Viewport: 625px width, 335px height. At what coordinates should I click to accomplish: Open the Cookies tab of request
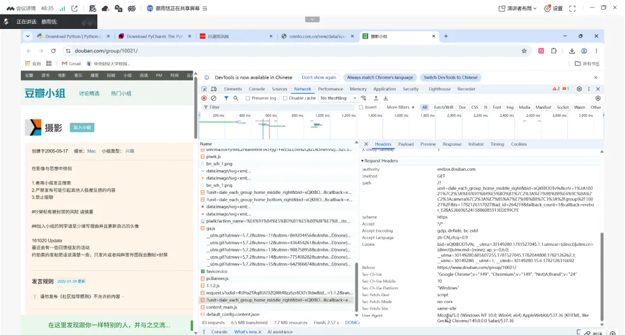[x=519, y=144]
